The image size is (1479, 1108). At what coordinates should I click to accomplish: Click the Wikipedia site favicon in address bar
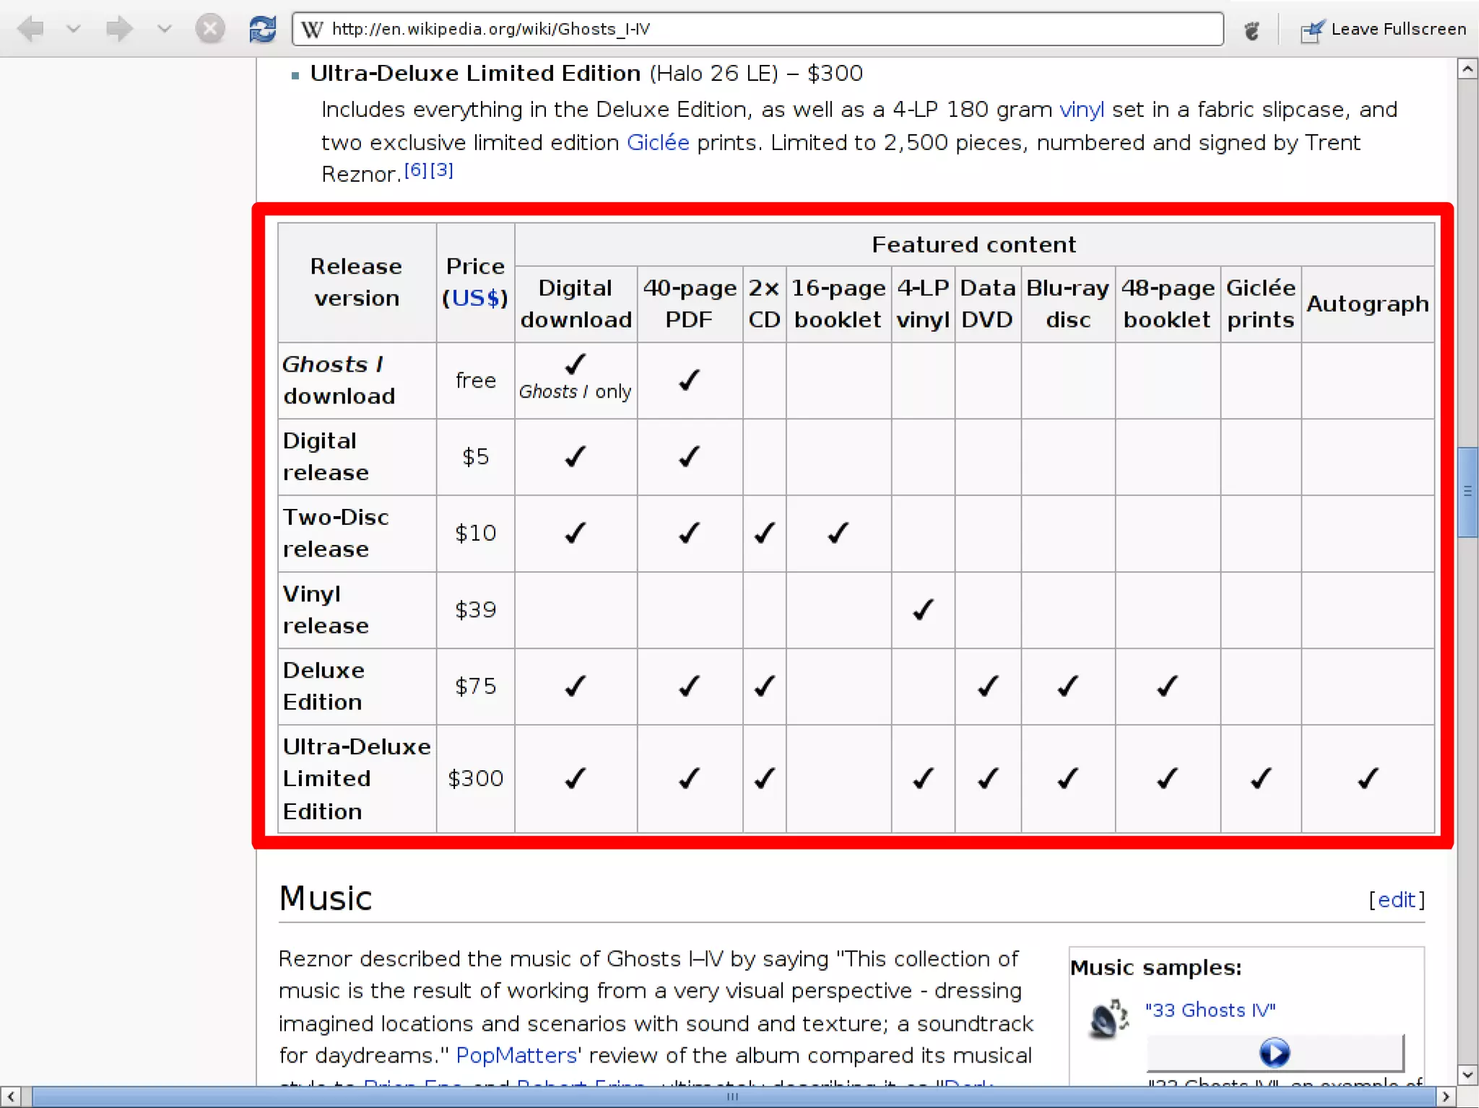(312, 29)
